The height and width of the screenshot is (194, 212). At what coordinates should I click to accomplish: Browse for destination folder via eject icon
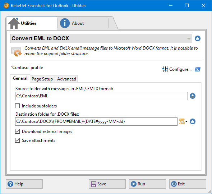pyautogui.click(x=192, y=121)
